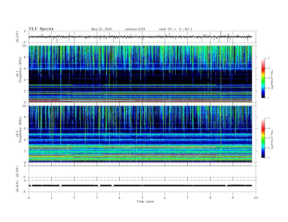Click time axis tick label "9"
Viewport: 288px width, 222px height.
click(x=233, y=198)
